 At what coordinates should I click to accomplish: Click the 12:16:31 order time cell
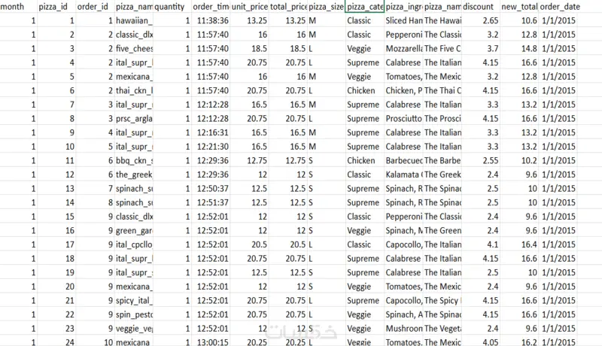click(210, 132)
